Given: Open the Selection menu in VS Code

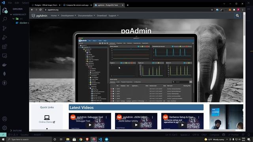Looking at the screenshot, I should point(25,3).
